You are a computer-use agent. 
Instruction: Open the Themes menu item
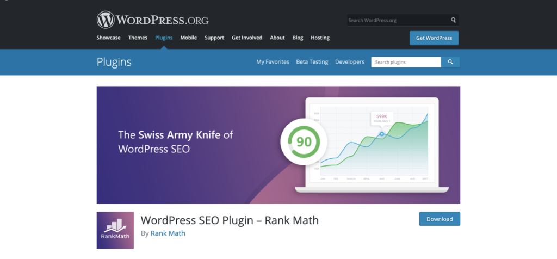(x=138, y=38)
